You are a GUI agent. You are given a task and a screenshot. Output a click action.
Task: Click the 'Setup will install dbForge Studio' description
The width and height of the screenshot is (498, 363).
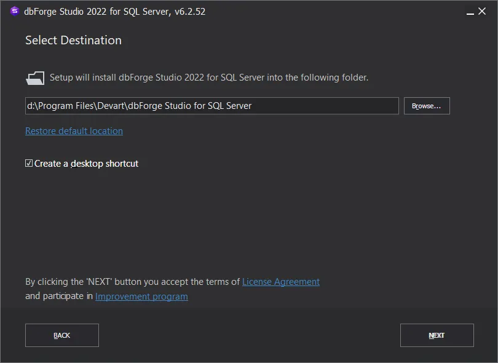point(209,78)
